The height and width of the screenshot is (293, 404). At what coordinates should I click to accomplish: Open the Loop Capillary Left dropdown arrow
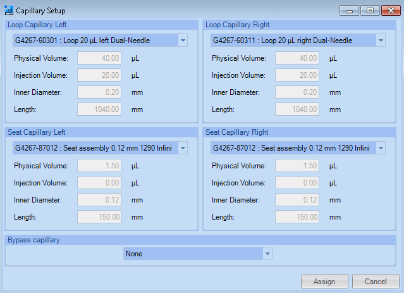coord(183,41)
